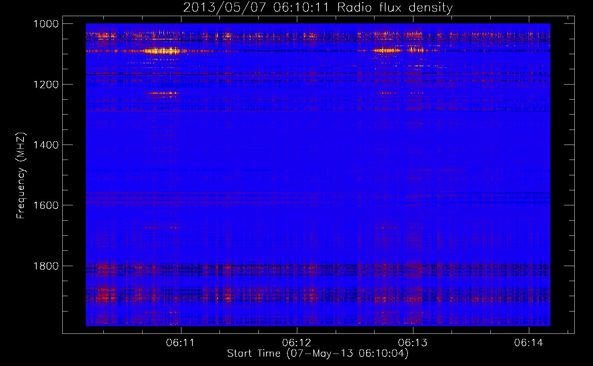Select the 1200 frequency tick label
The height and width of the screenshot is (366, 593).
click(46, 85)
